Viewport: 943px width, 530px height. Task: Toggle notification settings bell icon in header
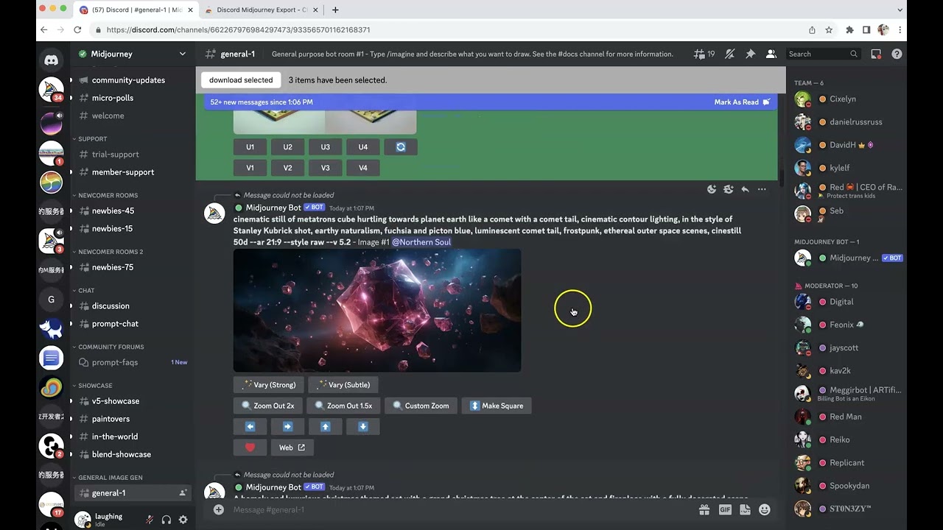coord(729,54)
